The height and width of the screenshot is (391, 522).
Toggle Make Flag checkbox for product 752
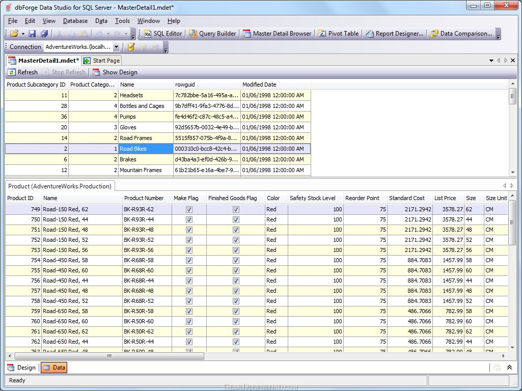pyautogui.click(x=189, y=240)
